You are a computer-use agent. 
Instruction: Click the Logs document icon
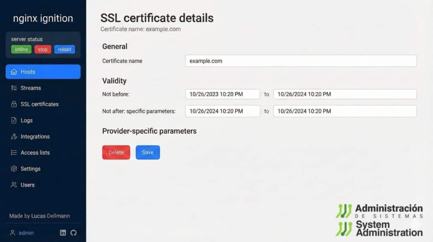(x=14, y=121)
